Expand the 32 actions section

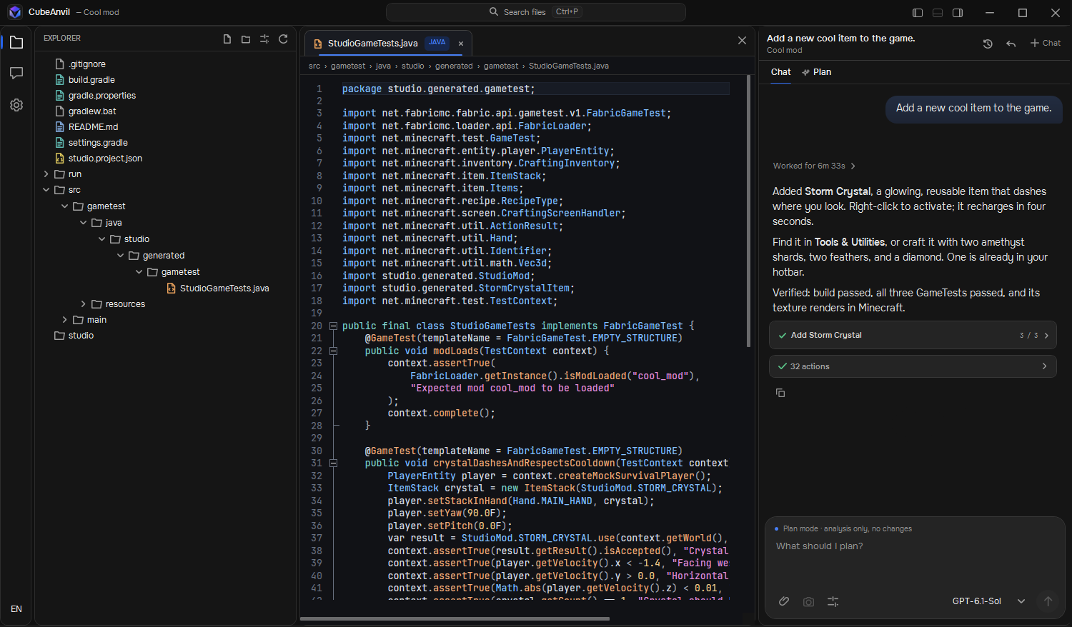point(913,366)
